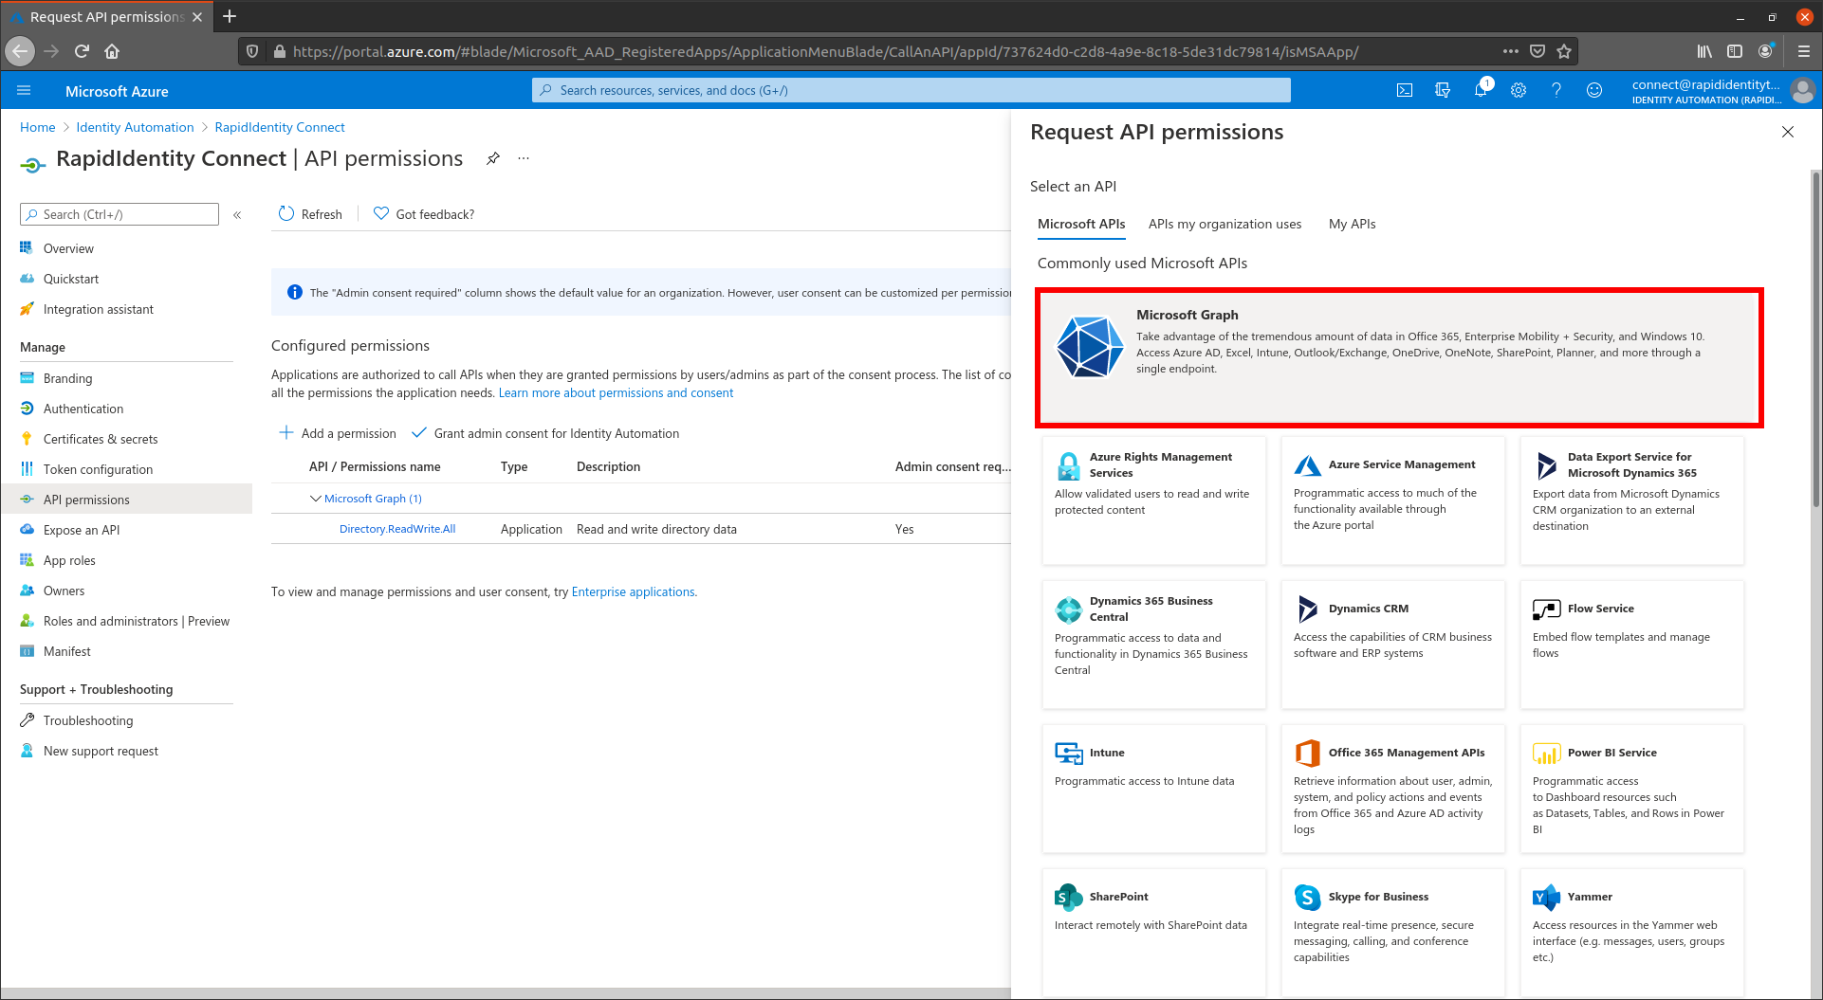Screen dimensions: 1823x1000
Task: Open Directory.ReadWrite.All permission link
Action: click(397, 529)
